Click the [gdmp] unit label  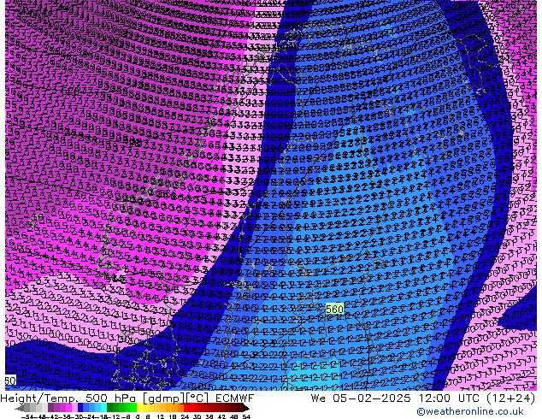pos(163,398)
